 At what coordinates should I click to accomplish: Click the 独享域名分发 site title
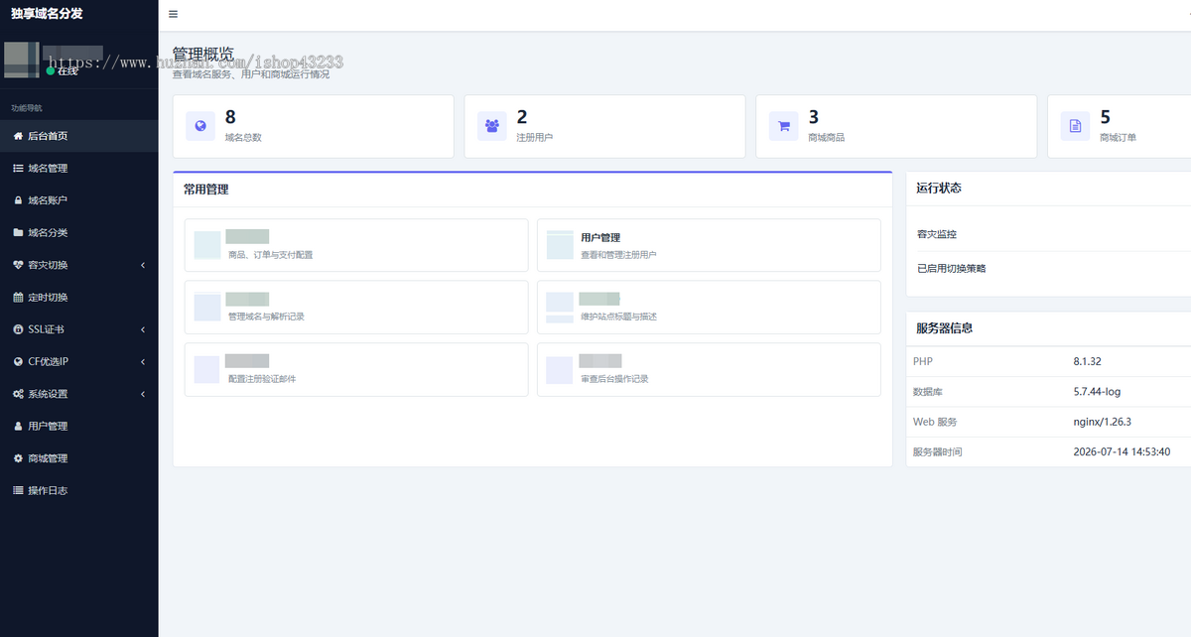[x=47, y=14]
